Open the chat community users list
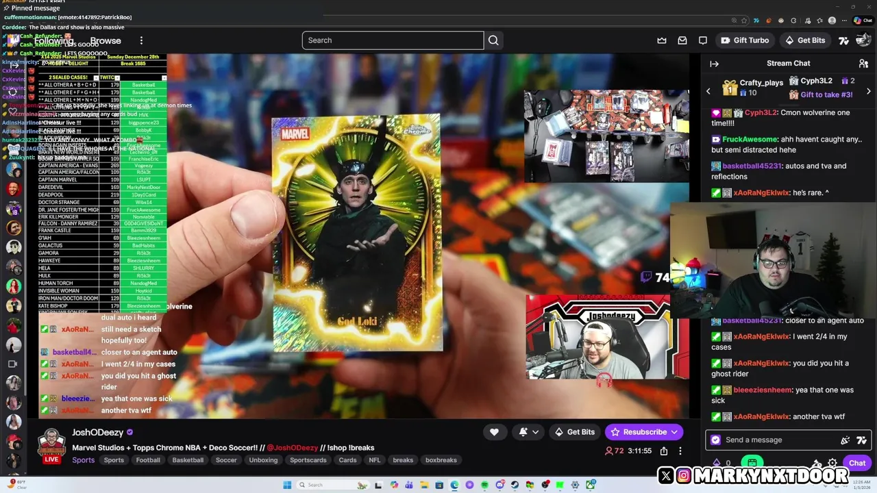This screenshot has width=877, height=493. coord(863,64)
